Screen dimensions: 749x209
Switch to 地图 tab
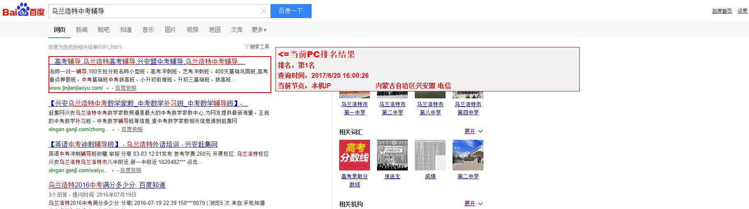coord(215,30)
